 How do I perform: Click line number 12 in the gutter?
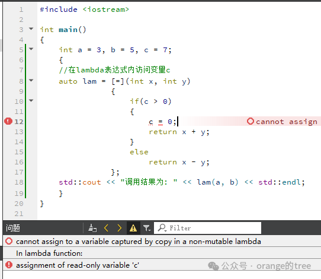19,122
